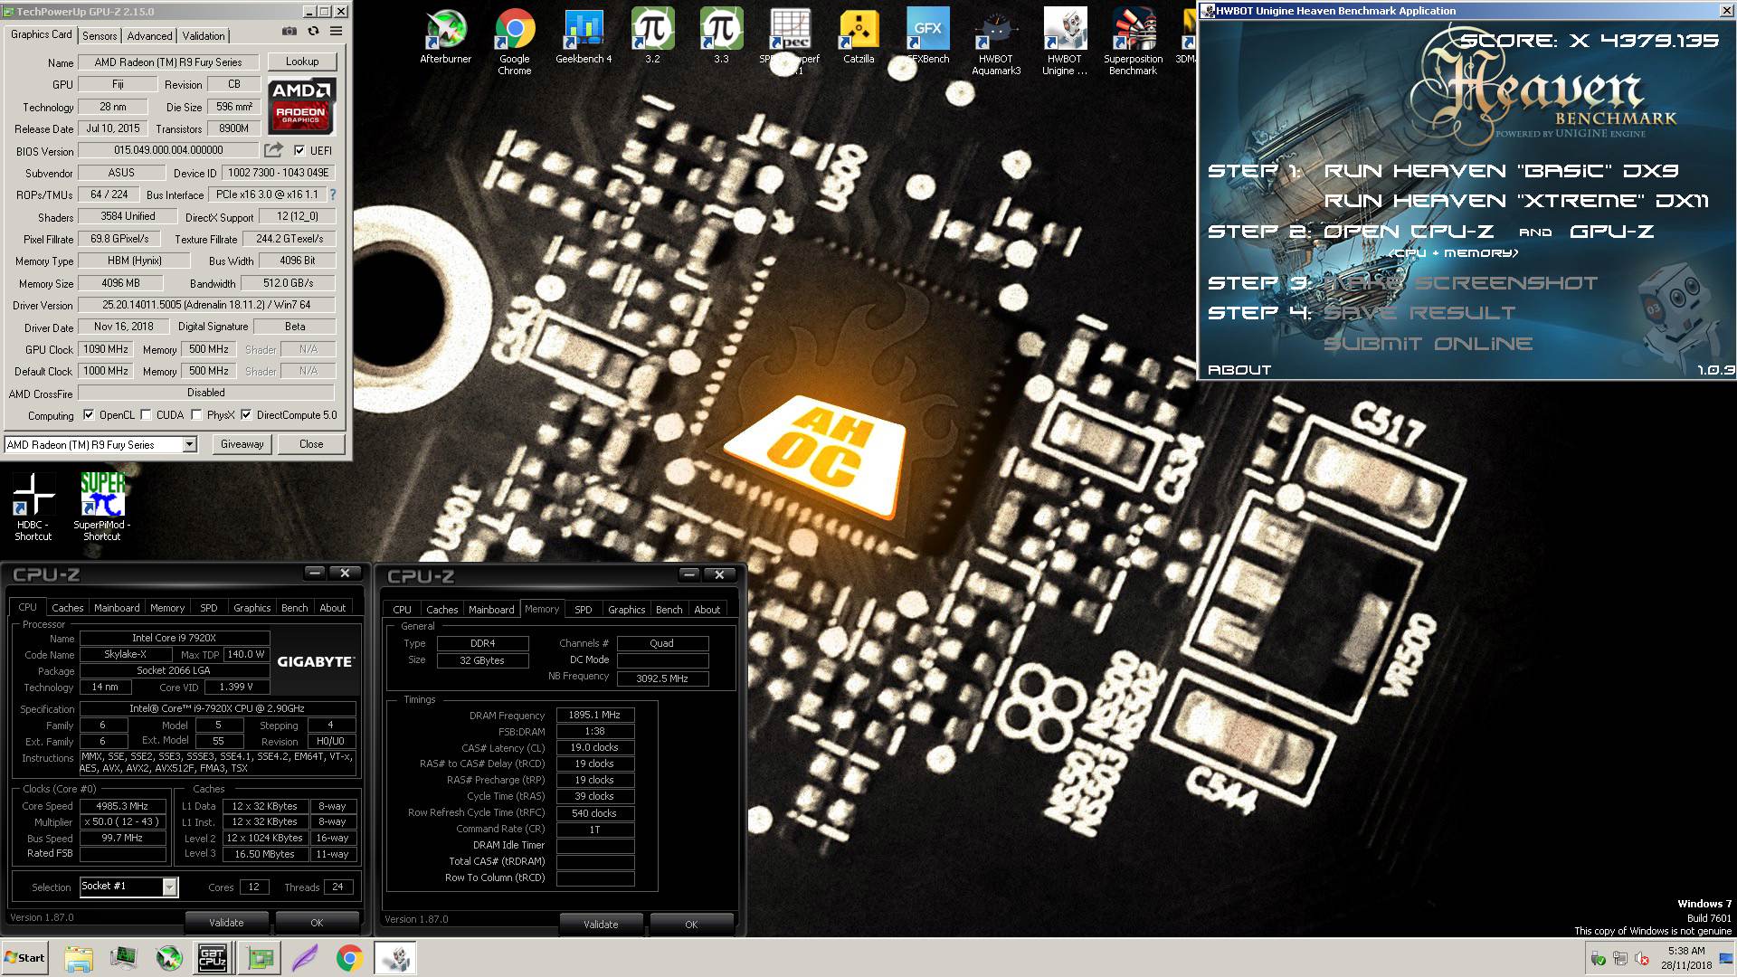The width and height of the screenshot is (1737, 977).
Task: Open the Catzilla desktop shortcut
Action: (859, 38)
